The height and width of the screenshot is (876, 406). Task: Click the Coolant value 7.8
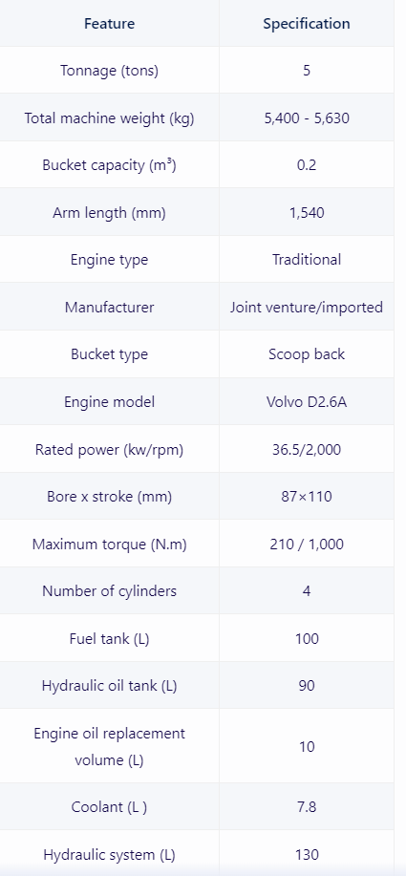pos(307,807)
